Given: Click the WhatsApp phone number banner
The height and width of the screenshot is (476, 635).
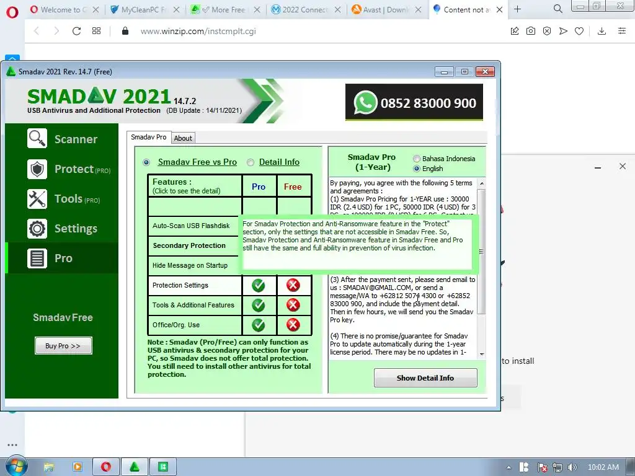Looking at the screenshot, I should [414, 102].
